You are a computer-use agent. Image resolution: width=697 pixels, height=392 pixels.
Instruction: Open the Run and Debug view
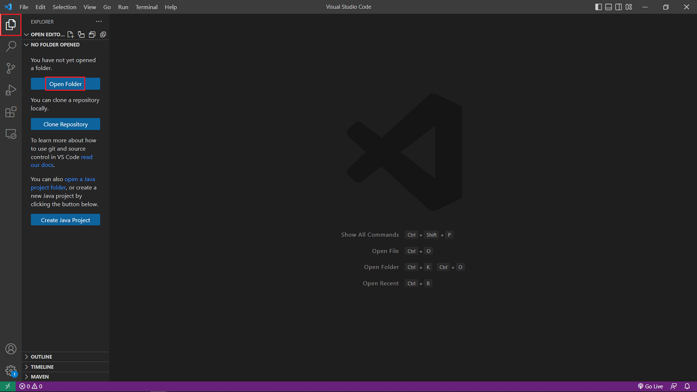(11, 90)
